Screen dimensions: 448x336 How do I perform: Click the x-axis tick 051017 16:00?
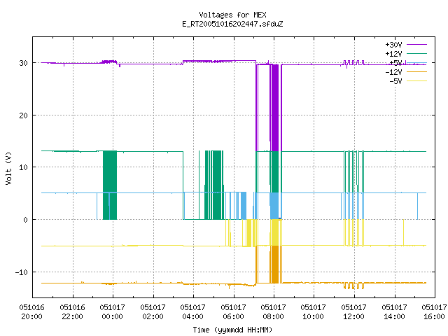[434, 311]
